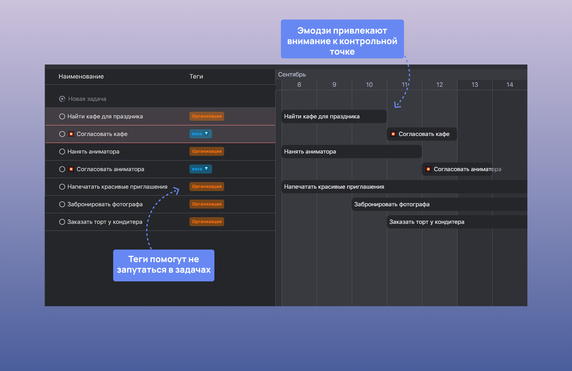Screen dimensions: 572x371
Task: Mark Найти кафе для праздника as complete
Action: (62, 116)
